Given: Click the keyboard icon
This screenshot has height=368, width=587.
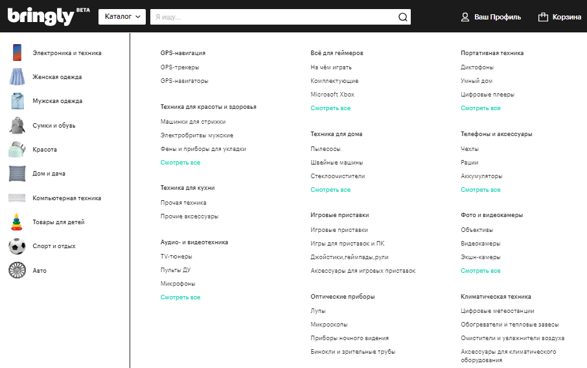Looking at the screenshot, I should tap(17, 198).
